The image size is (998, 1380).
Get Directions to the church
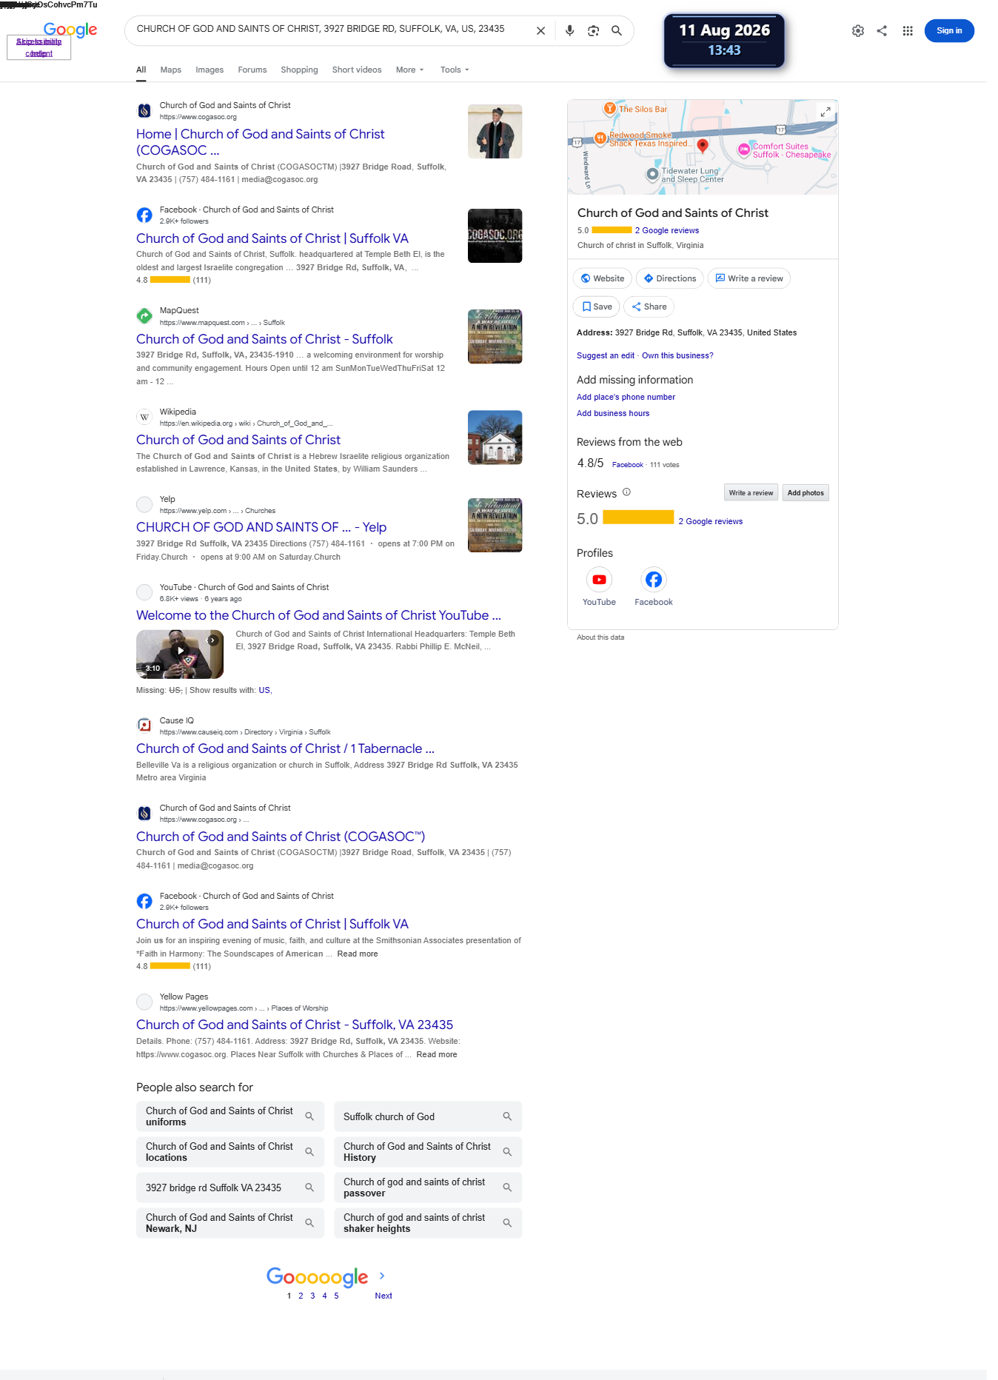669,278
